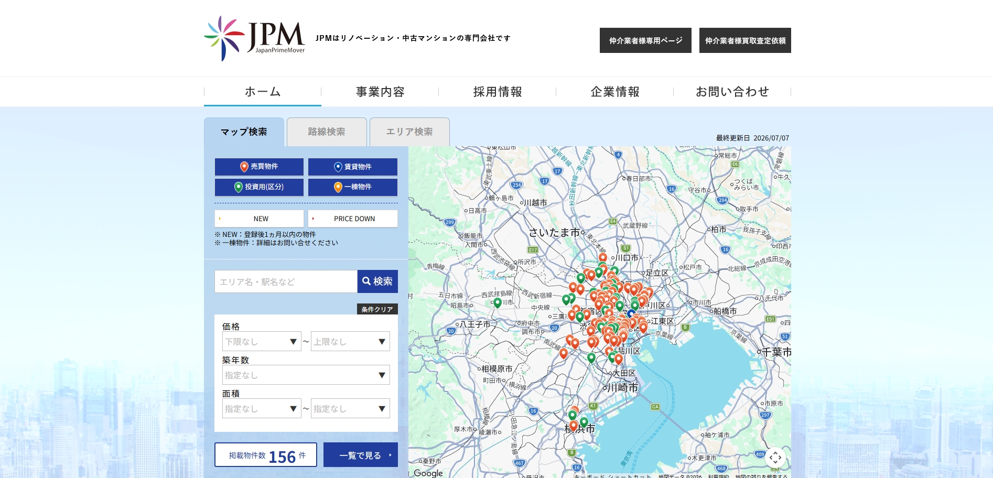
Task: Open the 価格 上限なし dropdown
Action: [350, 341]
